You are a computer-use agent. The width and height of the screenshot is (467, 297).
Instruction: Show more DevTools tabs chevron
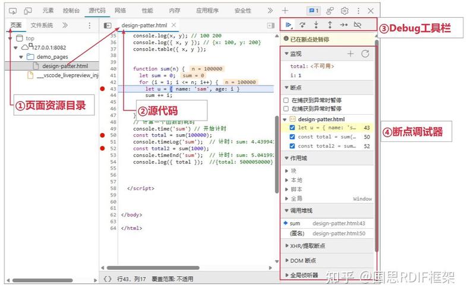[x=270, y=11]
